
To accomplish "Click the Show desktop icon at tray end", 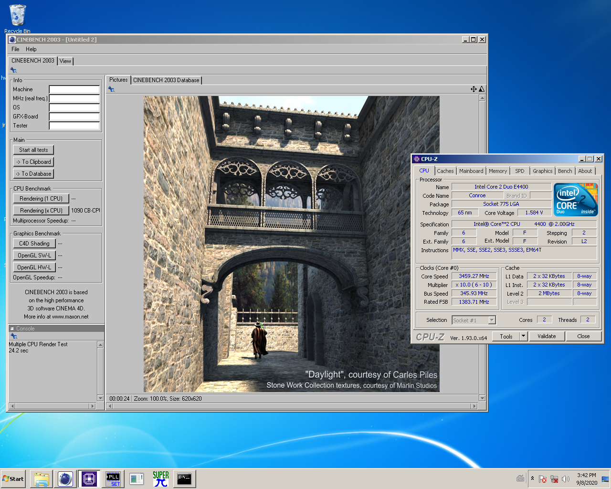I will click(605, 479).
